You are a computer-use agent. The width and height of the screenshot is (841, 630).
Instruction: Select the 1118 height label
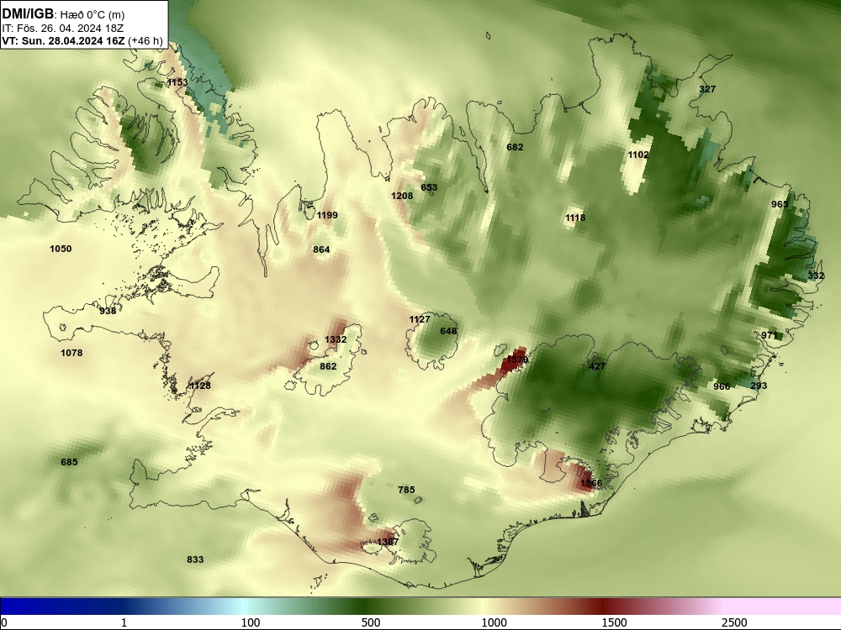[575, 217]
